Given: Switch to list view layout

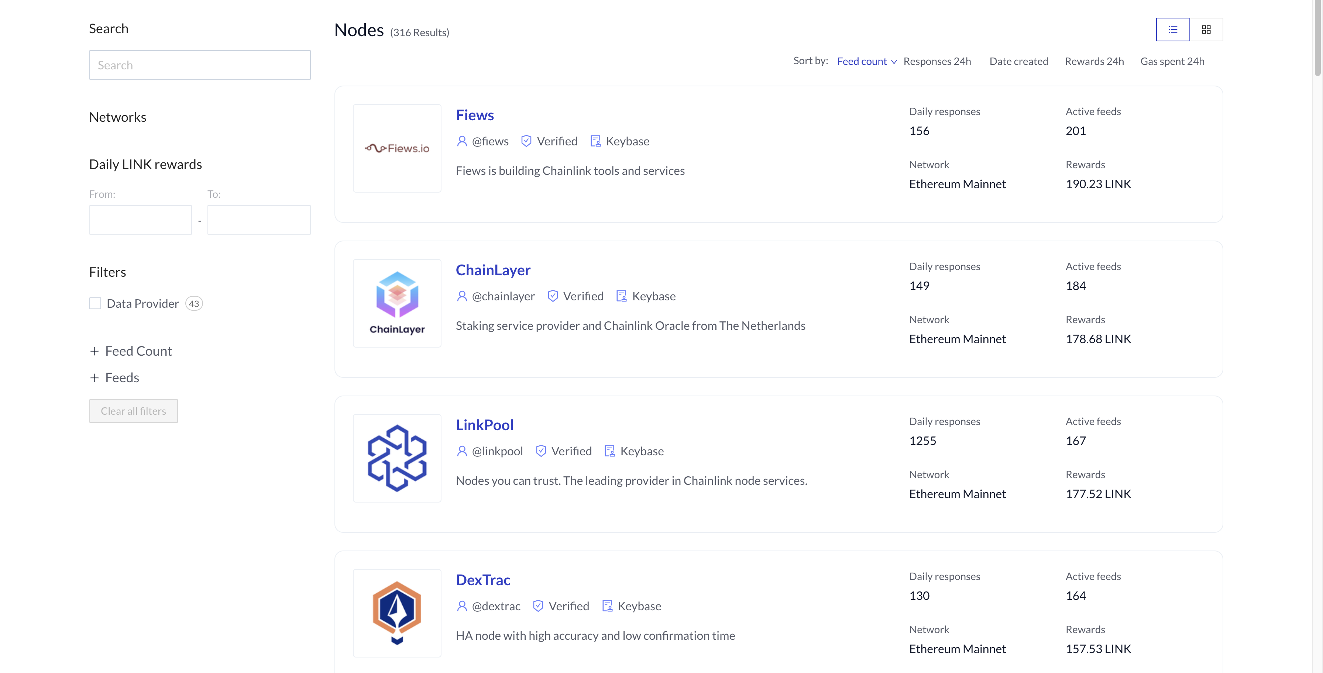Looking at the screenshot, I should [x=1173, y=28].
